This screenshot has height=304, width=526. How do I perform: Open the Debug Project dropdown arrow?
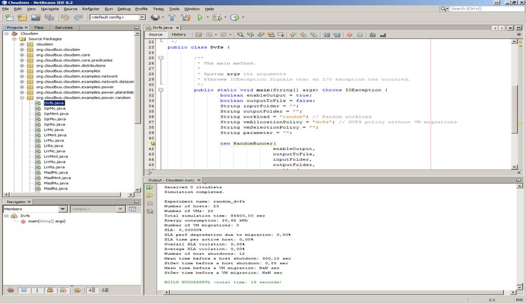tap(225, 17)
